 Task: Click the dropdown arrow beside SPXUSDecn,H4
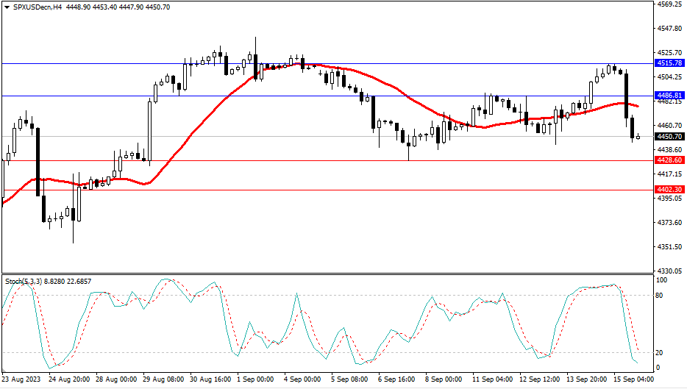tap(6, 7)
